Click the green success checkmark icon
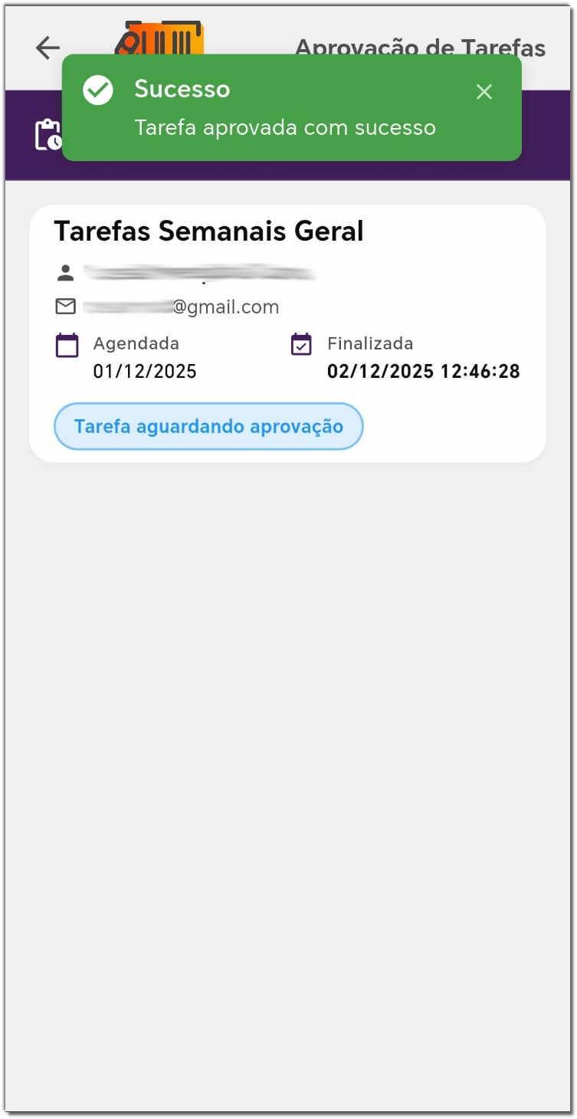 (x=98, y=90)
